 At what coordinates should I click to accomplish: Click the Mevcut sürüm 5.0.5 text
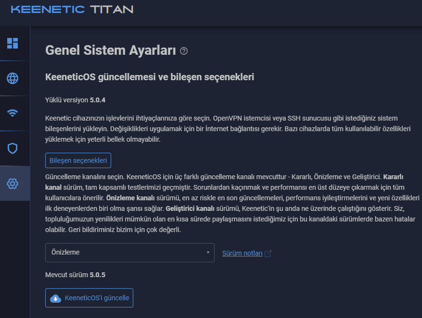click(x=75, y=275)
